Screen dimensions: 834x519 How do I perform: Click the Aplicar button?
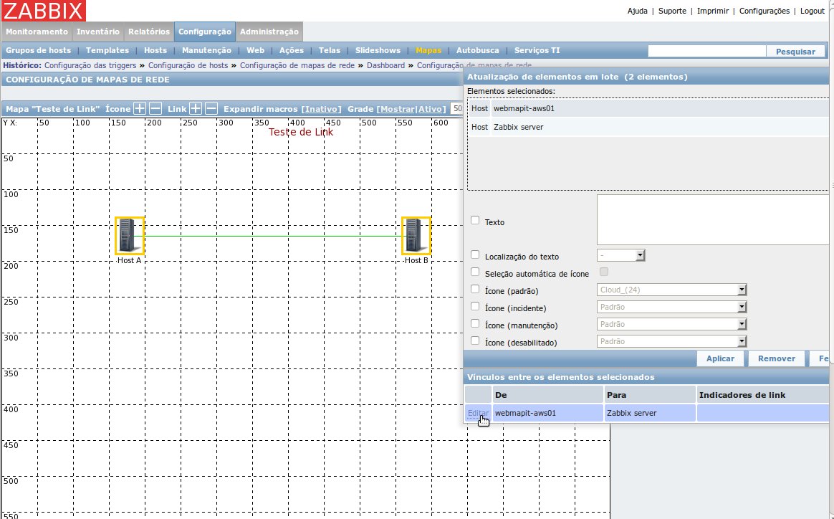[720, 358]
